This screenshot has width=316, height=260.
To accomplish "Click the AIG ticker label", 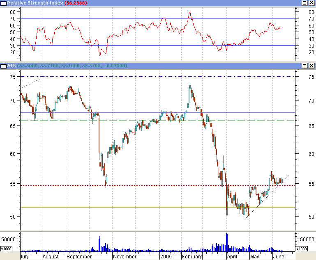I will [12, 66].
